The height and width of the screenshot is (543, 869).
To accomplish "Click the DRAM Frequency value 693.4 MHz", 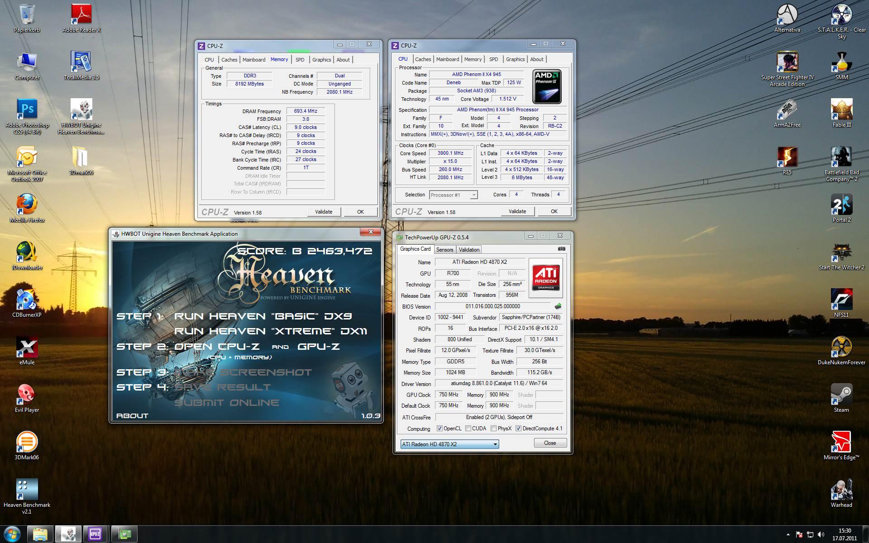I will click(x=306, y=111).
